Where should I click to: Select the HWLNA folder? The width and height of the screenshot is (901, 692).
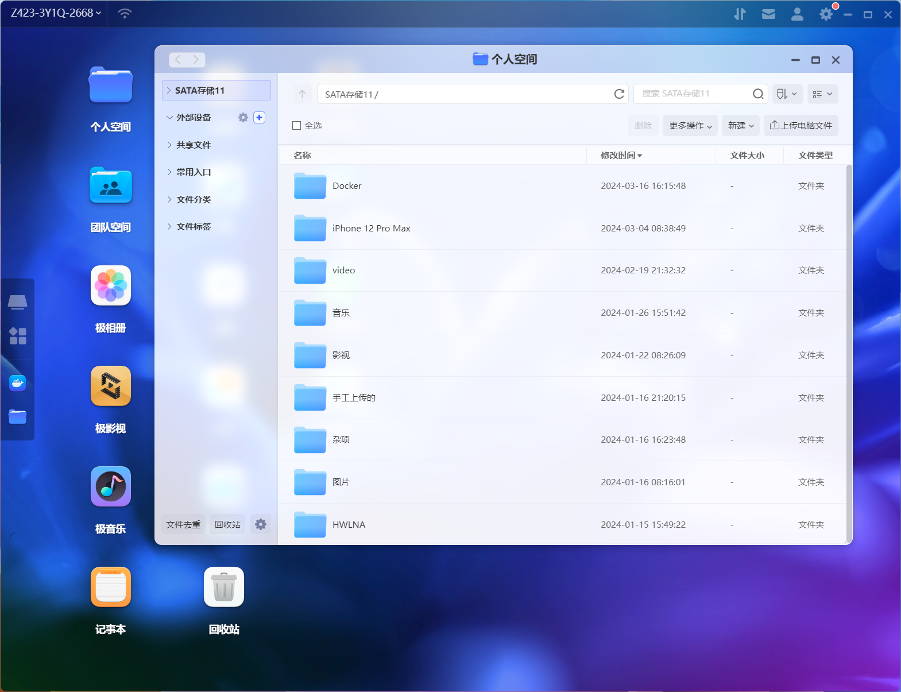[x=562, y=525]
